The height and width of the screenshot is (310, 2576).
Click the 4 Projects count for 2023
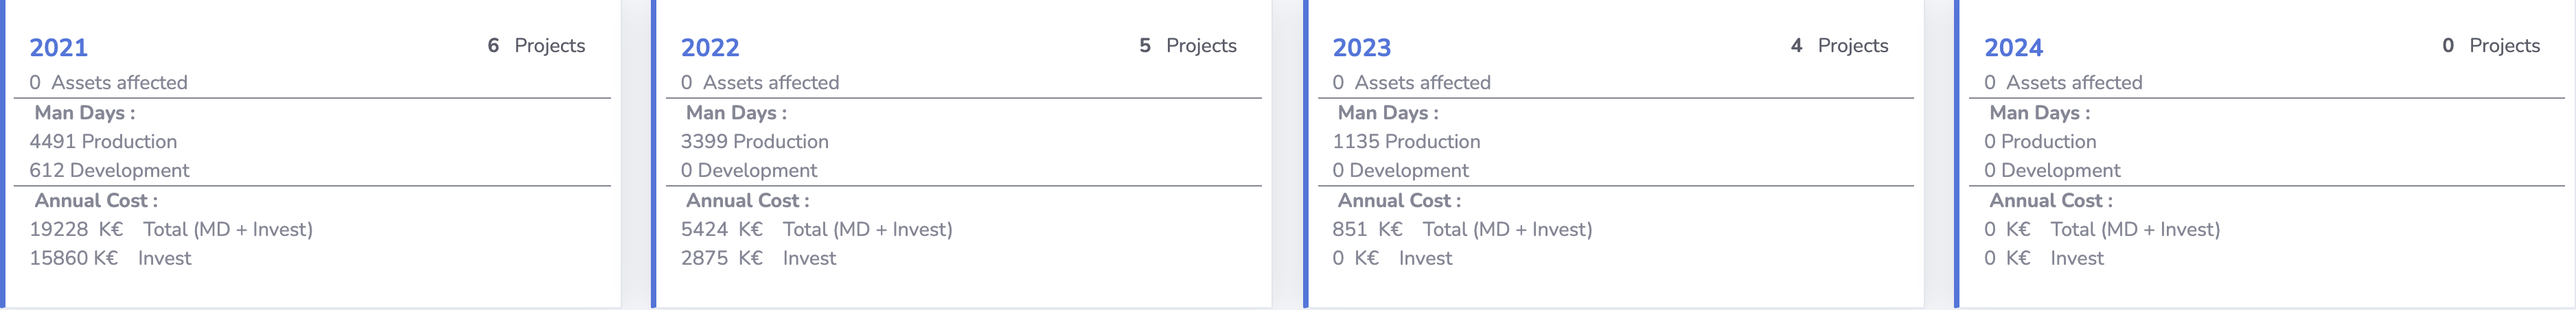[x=1840, y=45]
